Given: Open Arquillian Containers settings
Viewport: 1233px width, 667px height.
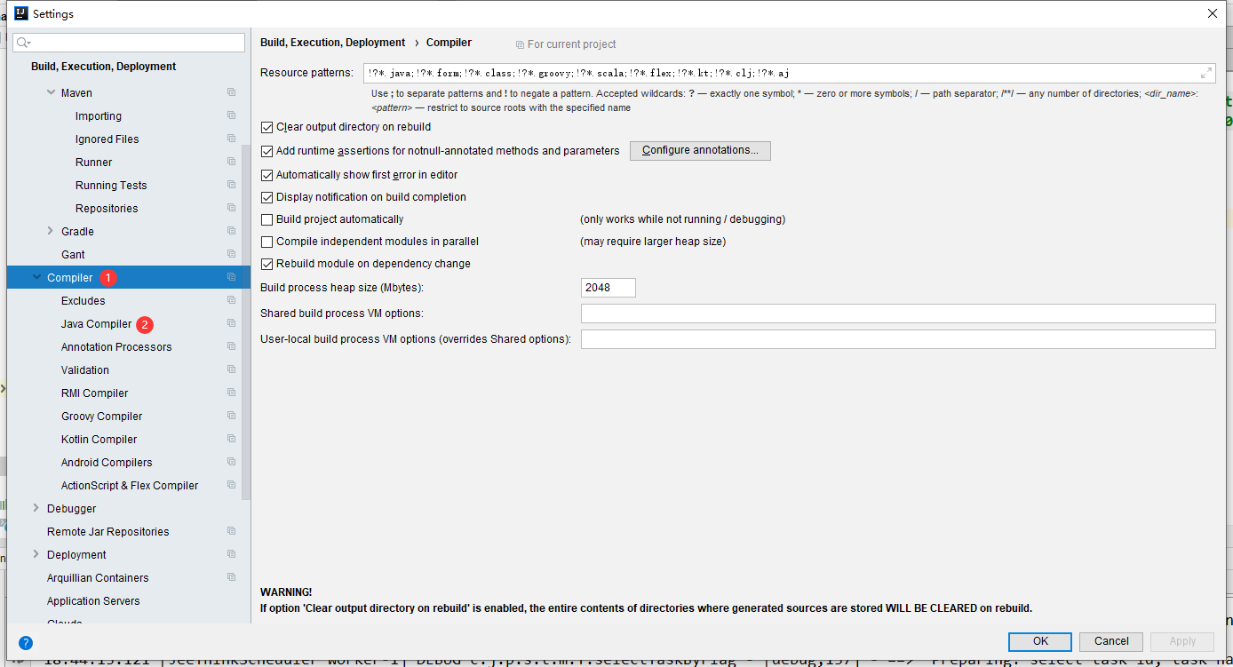Looking at the screenshot, I should tap(98, 578).
